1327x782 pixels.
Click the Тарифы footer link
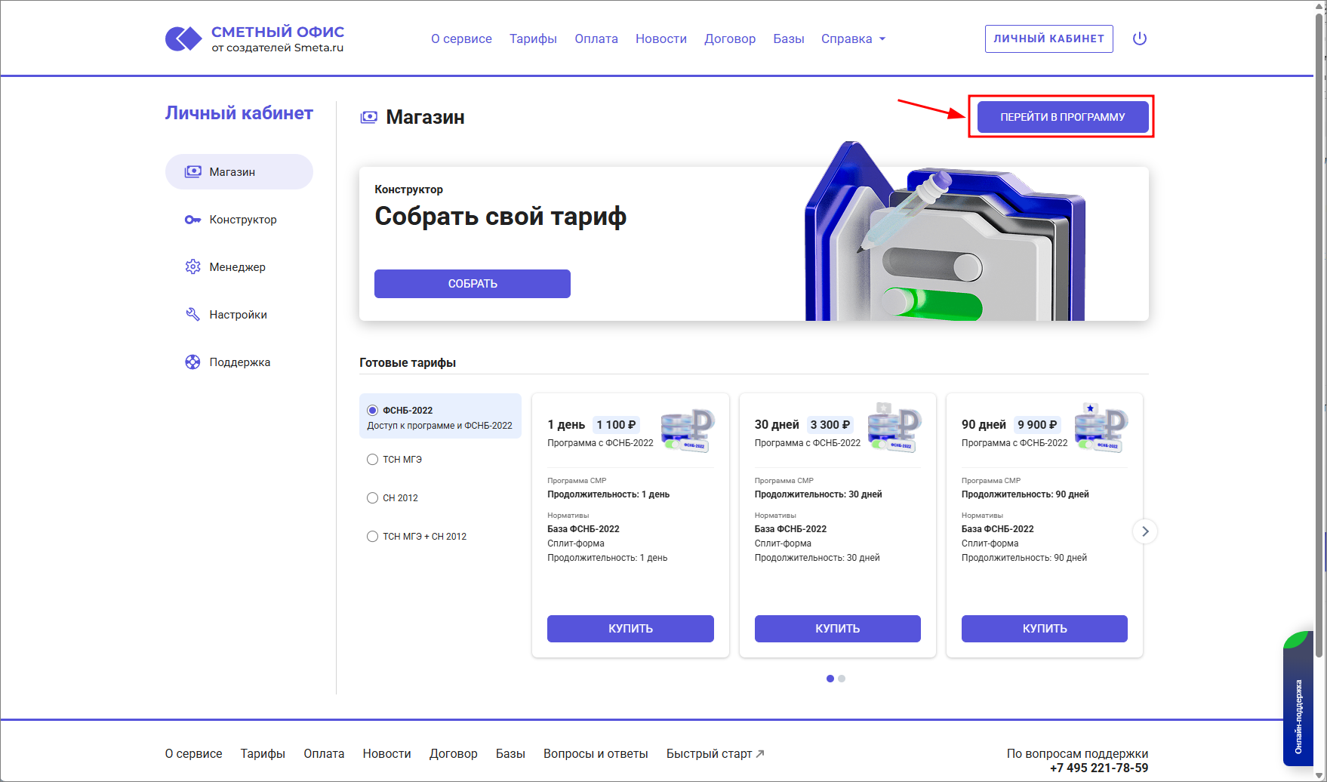coord(263,753)
